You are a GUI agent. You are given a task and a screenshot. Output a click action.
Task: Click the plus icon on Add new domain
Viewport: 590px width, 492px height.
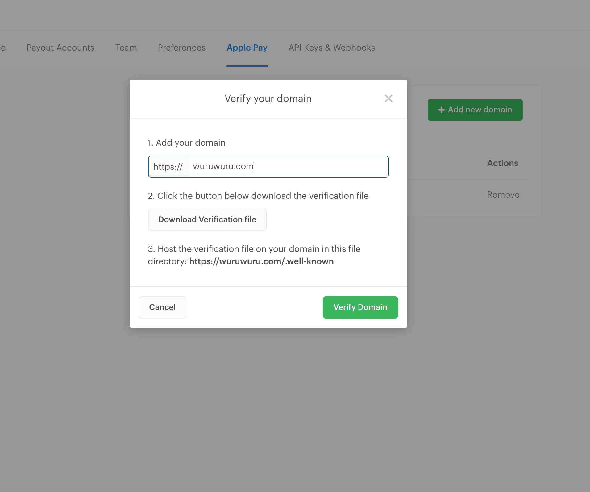click(441, 110)
